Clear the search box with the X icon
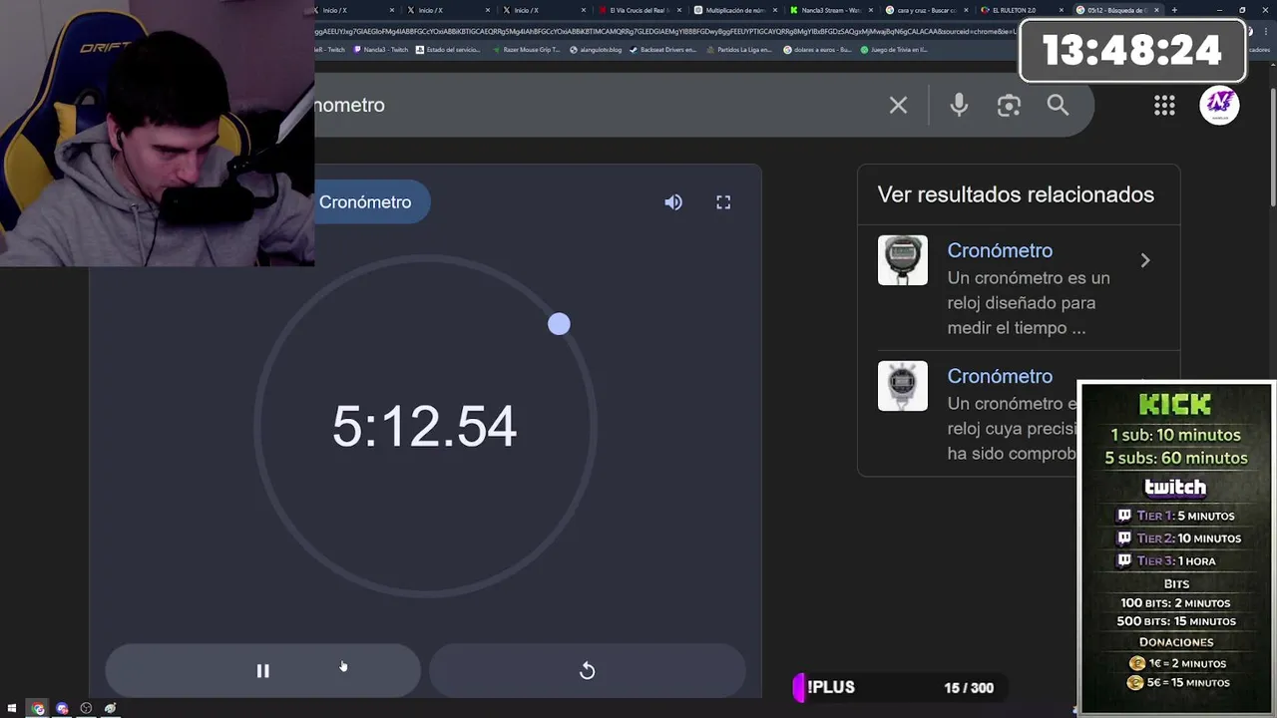The height and width of the screenshot is (718, 1277). coord(898,105)
